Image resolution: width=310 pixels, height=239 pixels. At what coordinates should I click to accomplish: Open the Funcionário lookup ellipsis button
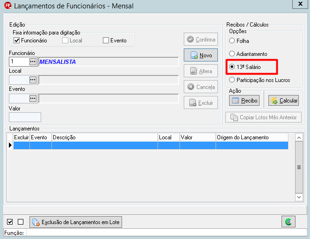[33, 61]
